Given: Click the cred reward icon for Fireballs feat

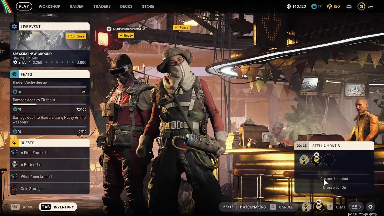Looking at the screenshot, I should click(x=15, y=109).
